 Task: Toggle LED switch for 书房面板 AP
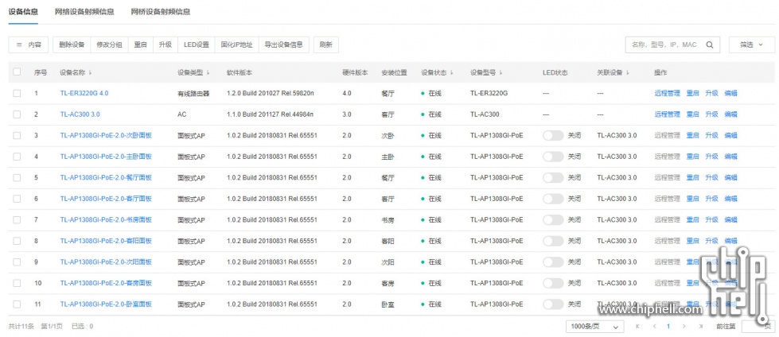pos(553,220)
